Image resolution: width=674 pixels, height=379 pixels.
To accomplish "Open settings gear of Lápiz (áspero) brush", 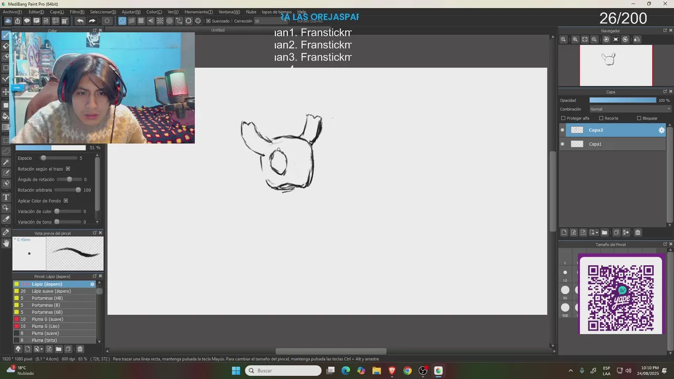I will (92, 284).
